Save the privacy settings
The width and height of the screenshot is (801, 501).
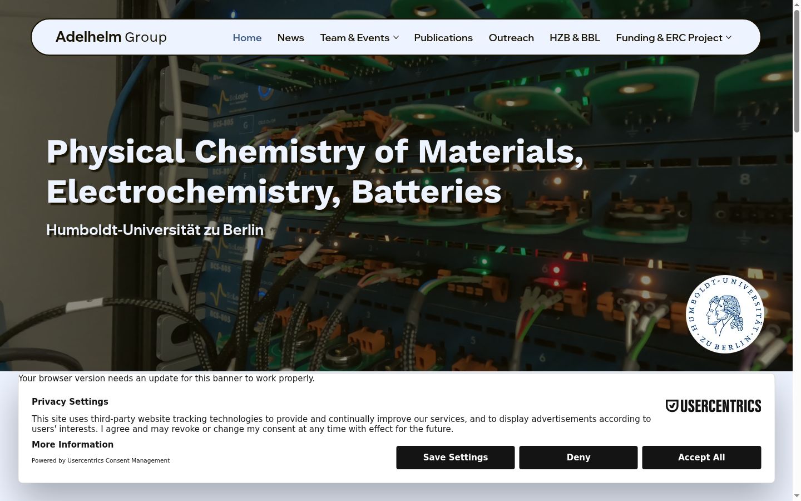(456, 458)
